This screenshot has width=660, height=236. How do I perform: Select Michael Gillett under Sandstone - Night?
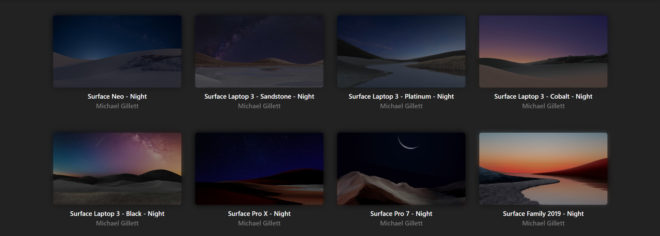tap(259, 106)
